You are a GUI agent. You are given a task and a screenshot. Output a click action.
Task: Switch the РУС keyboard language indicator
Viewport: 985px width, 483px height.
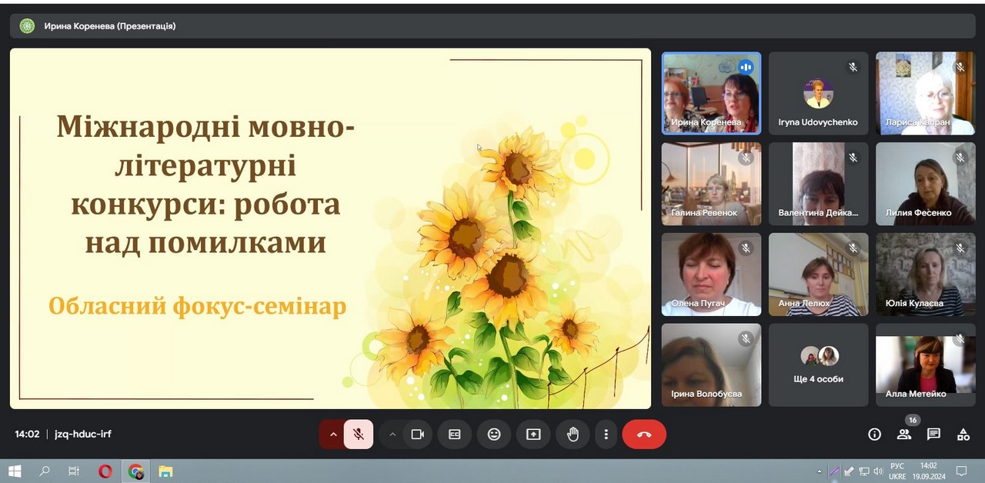pos(897,471)
